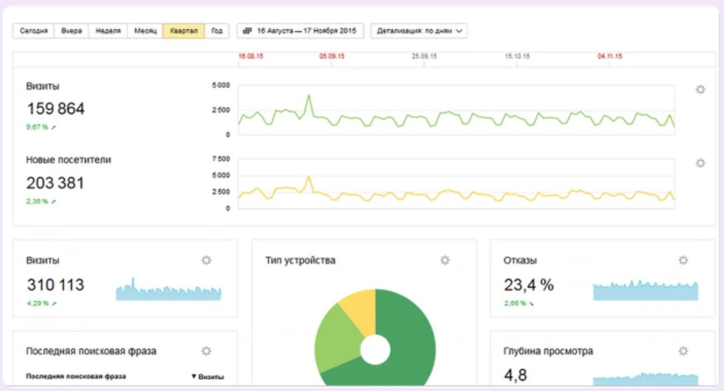Switch period to Год
Viewport: 724px width, 391px height.
click(x=217, y=31)
